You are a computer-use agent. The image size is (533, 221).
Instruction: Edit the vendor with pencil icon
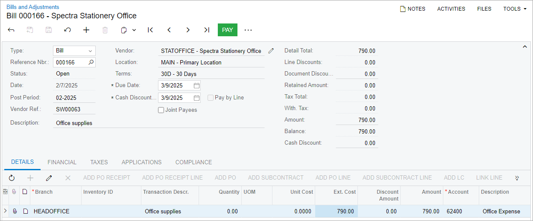(x=271, y=51)
